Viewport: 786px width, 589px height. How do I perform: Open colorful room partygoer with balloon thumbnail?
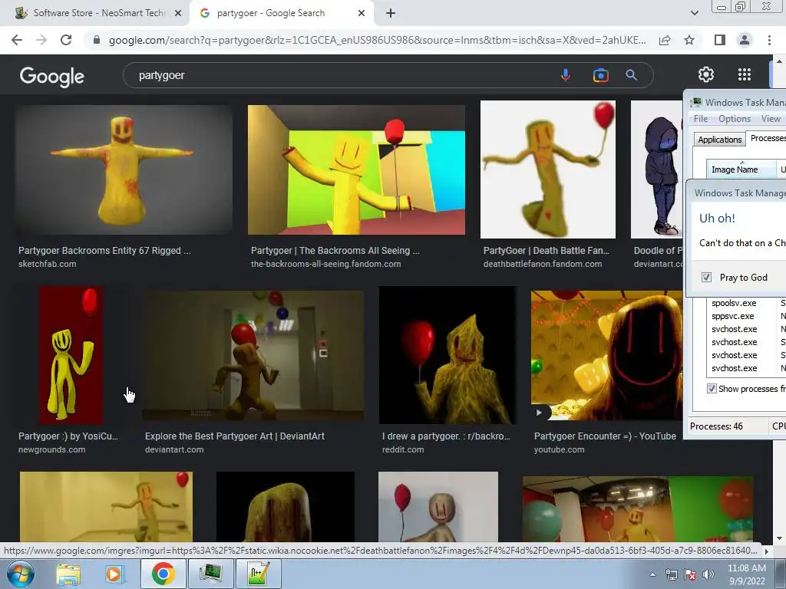coord(356,169)
